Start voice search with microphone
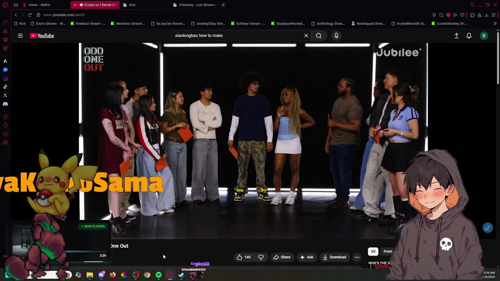 point(336,36)
